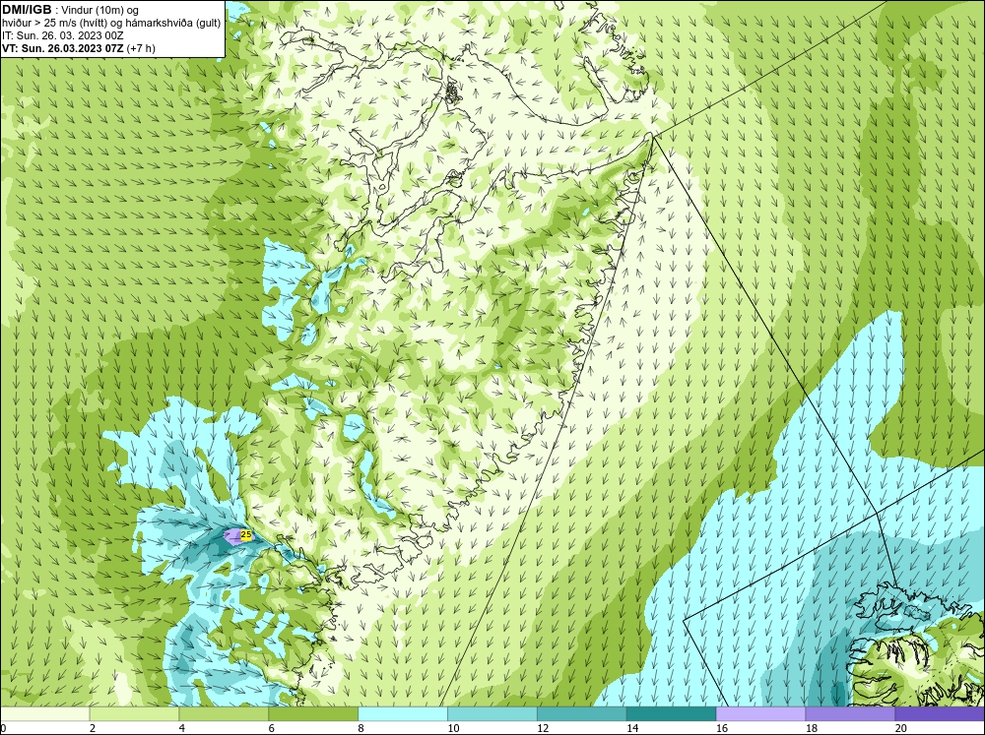Image resolution: width=985 pixels, height=735 pixels.
Task: Click the 2–4 m/s light green legend swatch
Action: (x=134, y=714)
